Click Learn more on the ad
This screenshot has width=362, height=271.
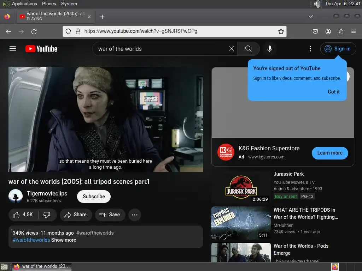coord(330,153)
